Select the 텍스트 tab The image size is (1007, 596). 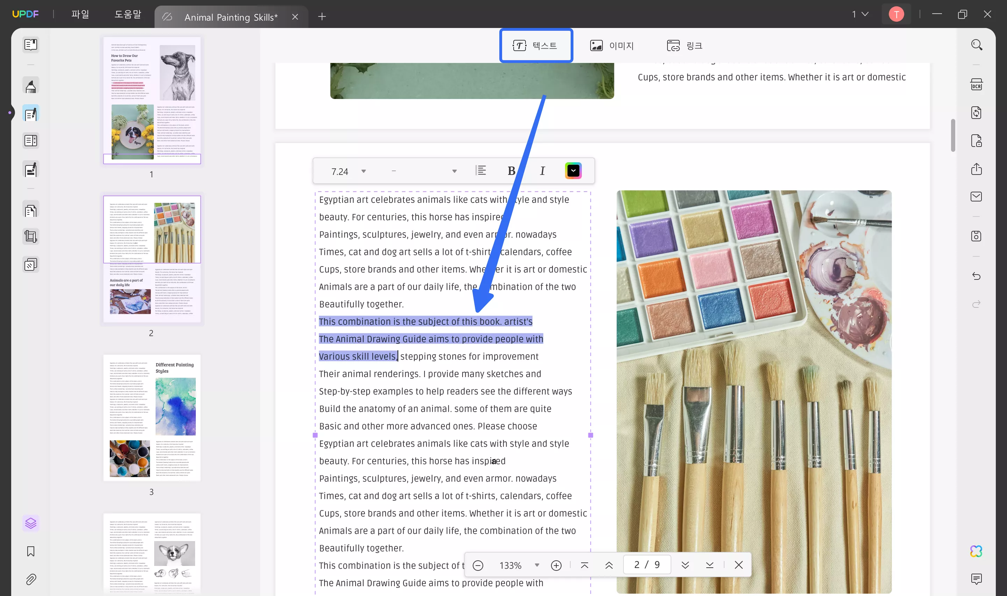(535, 45)
